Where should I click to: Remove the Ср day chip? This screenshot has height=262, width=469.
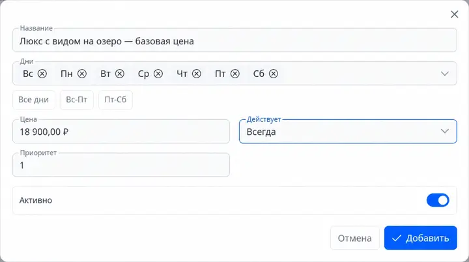coord(158,74)
